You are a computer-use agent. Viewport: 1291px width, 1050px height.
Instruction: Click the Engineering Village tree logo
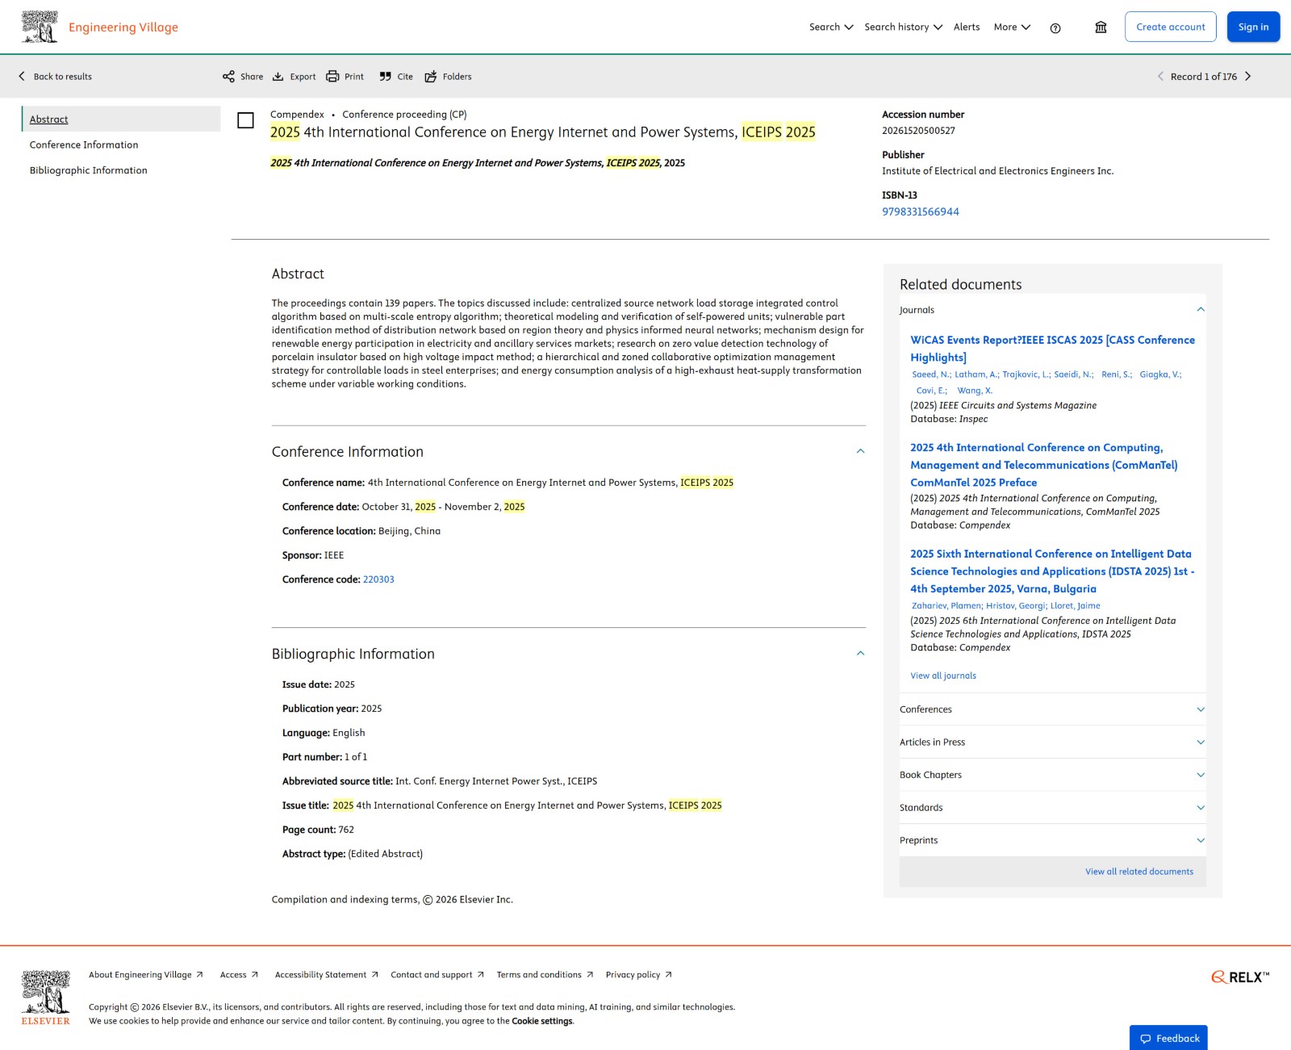coord(40,27)
